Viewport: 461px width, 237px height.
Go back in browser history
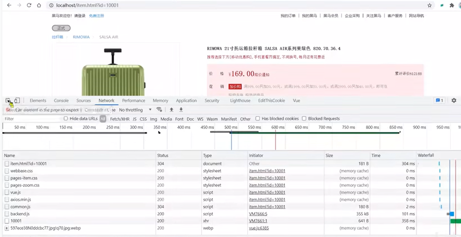[x=9, y=5]
